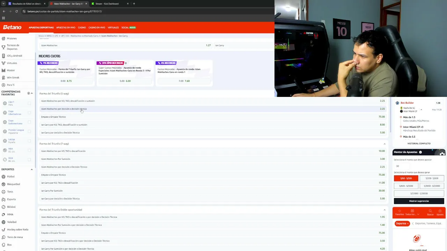Pick Makhachev ronda 1 odds 7.60
The image size is (447, 251).
(184, 81)
